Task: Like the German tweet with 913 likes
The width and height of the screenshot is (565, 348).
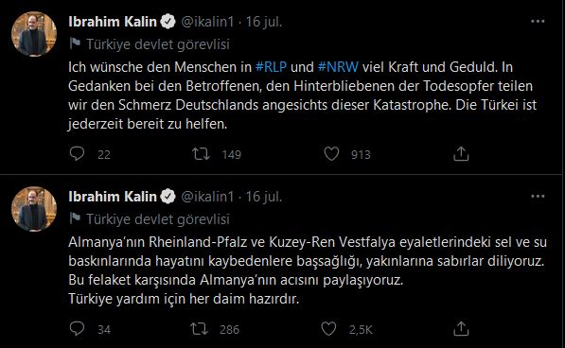Action: click(331, 154)
